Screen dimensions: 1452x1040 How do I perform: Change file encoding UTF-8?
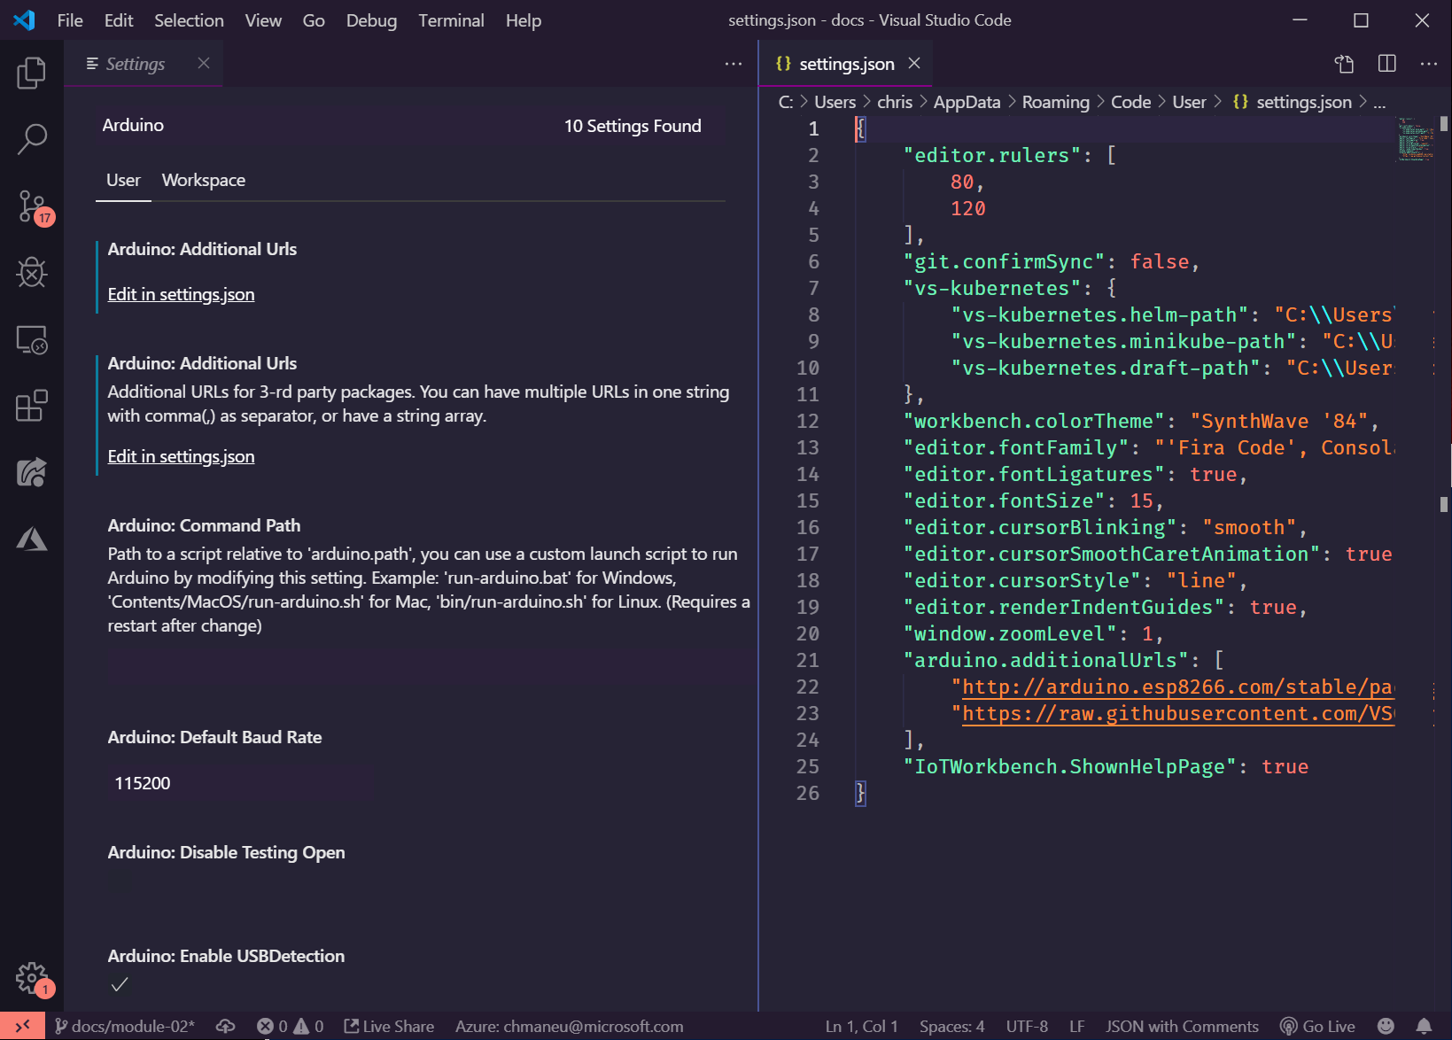[x=1027, y=1026]
